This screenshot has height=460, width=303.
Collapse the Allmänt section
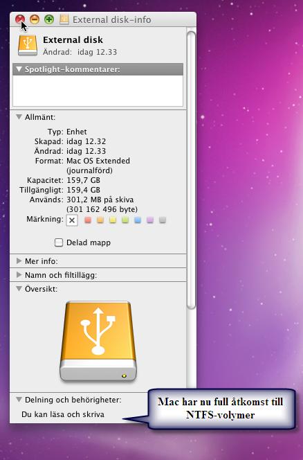click(19, 117)
